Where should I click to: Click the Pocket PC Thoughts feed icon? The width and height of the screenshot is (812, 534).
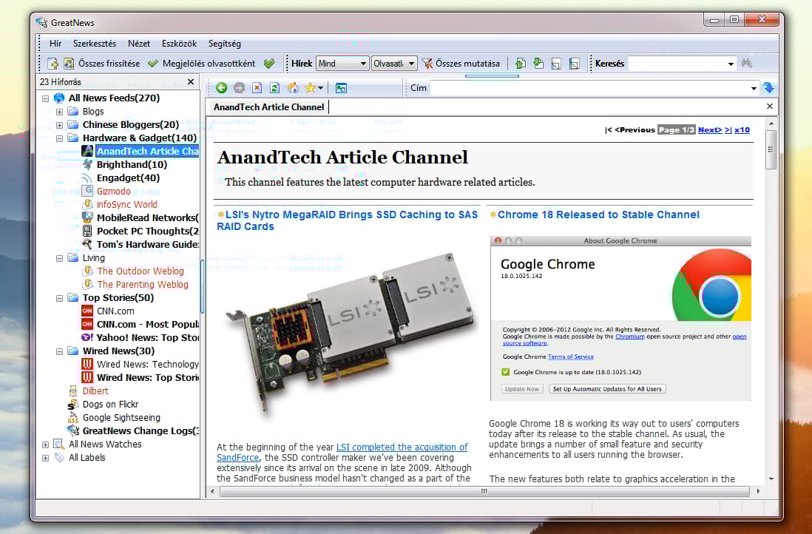pyautogui.click(x=87, y=231)
